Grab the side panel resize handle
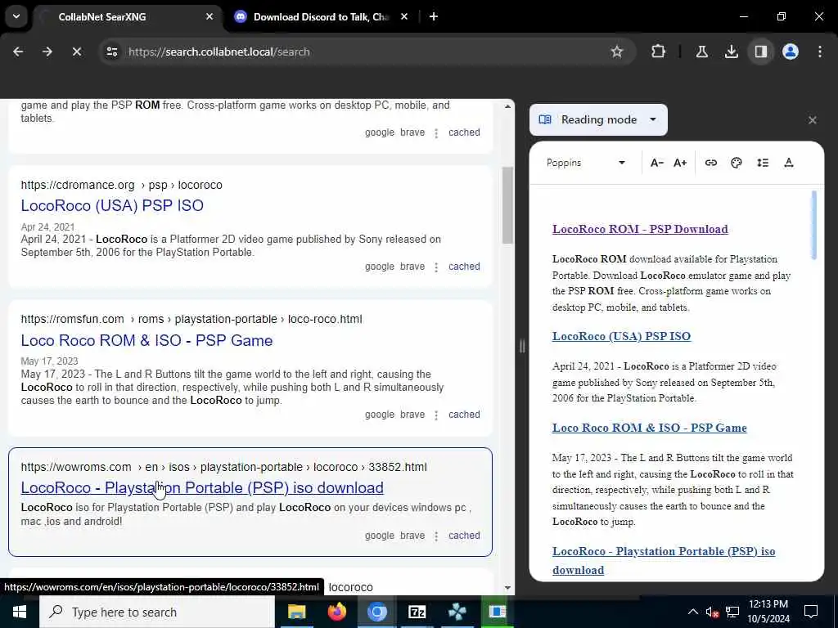Screen dimensions: 838x628 point(522,347)
